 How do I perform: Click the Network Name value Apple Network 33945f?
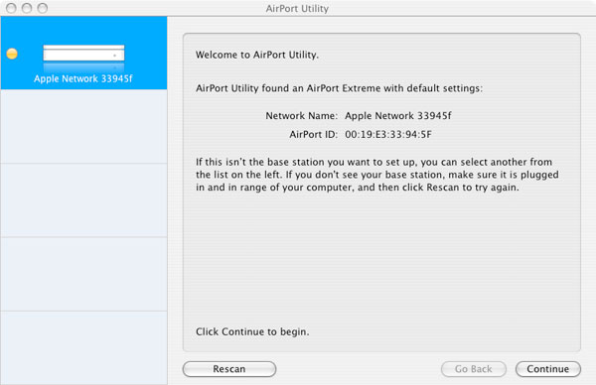(398, 116)
